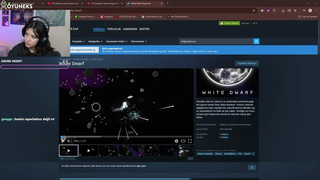Open the Himaberl Stream bookmark
The width and height of the screenshot is (320, 180).
click(85, 17)
